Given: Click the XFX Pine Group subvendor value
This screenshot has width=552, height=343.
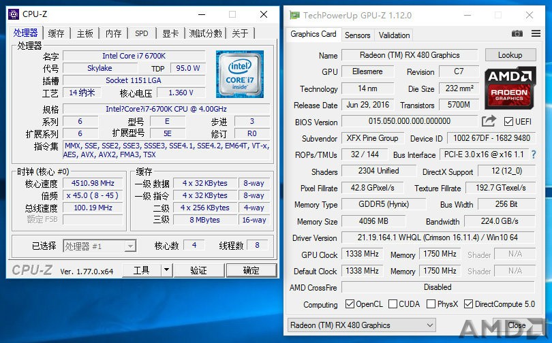Looking at the screenshot, I should (373, 138).
